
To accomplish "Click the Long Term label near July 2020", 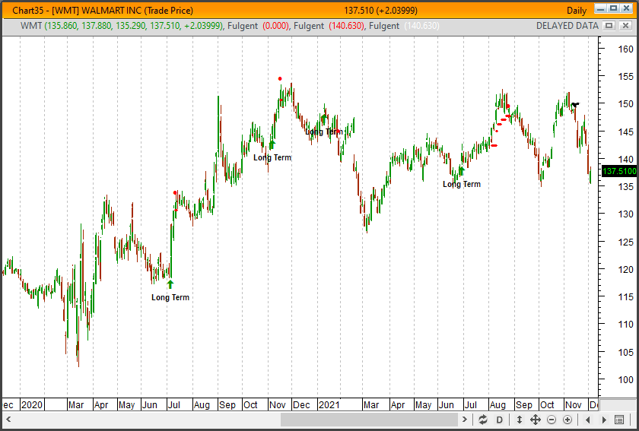I will pos(170,297).
